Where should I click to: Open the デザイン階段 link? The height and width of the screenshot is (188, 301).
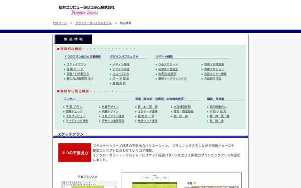121,65
